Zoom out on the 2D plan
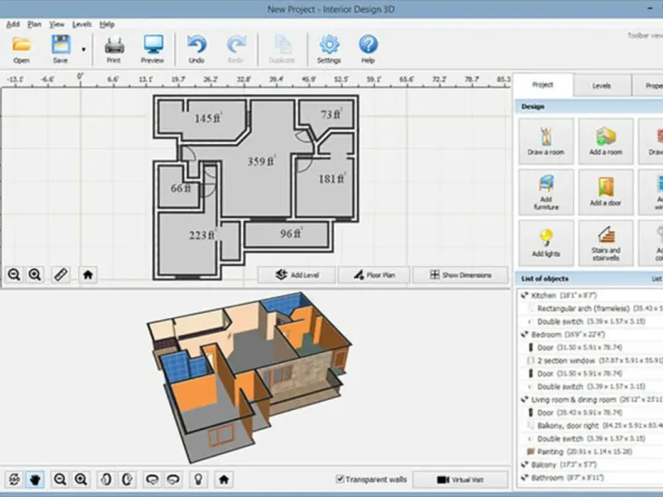 point(14,275)
